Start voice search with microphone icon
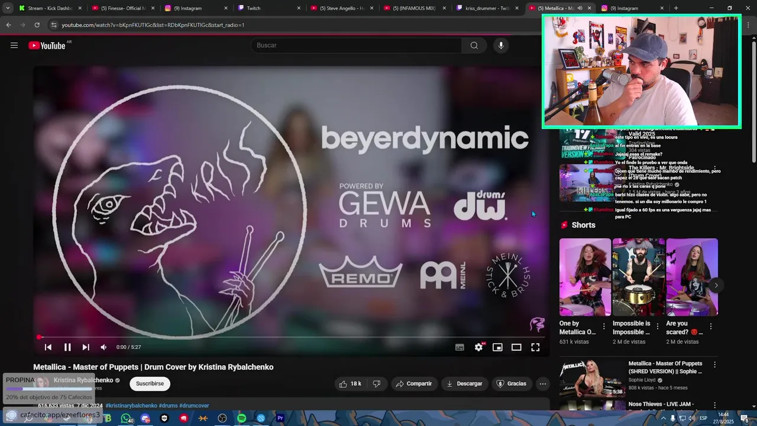This screenshot has height=426, width=757. click(x=501, y=46)
